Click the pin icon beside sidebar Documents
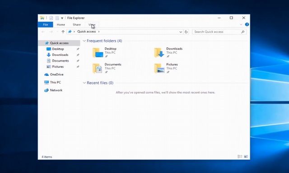Viewport: 289px width, 173px height. coord(78,61)
